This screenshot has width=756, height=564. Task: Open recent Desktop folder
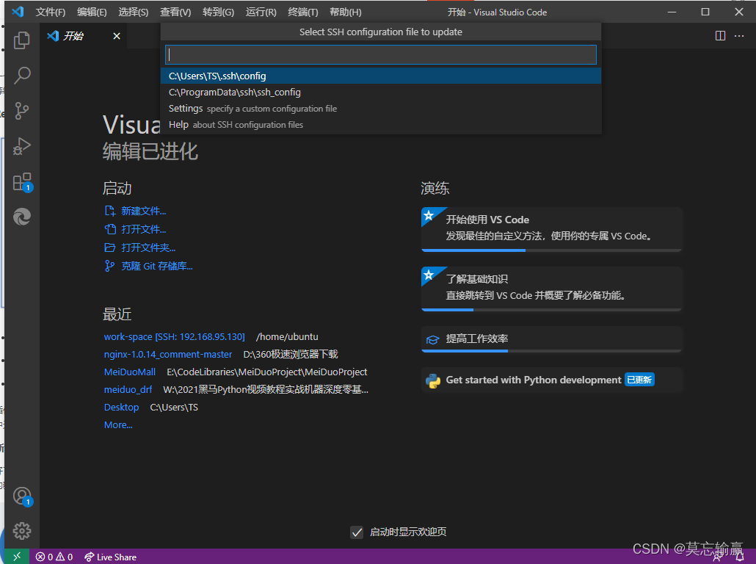tap(122, 407)
